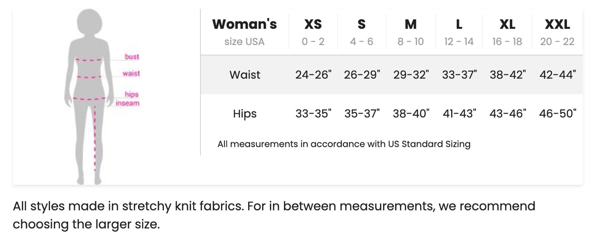
Task: Pick the XL size column header
Action: 507,25
